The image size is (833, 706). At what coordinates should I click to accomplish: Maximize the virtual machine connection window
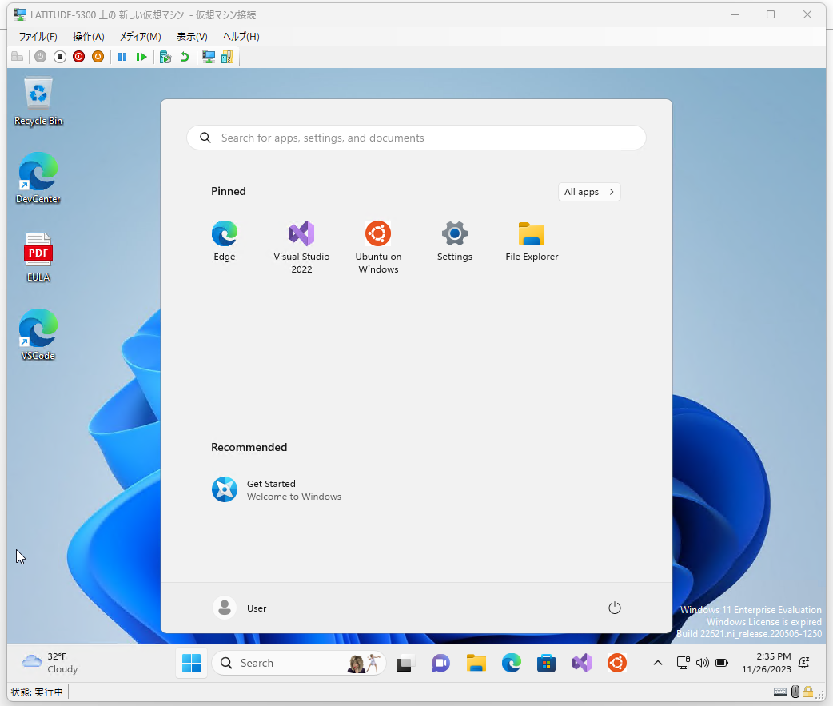pos(771,14)
